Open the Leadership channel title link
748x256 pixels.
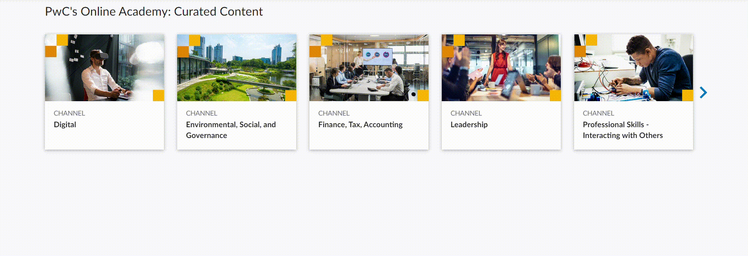469,124
